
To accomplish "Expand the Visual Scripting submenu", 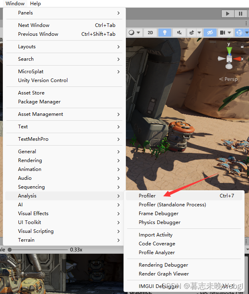I will (64, 231).
